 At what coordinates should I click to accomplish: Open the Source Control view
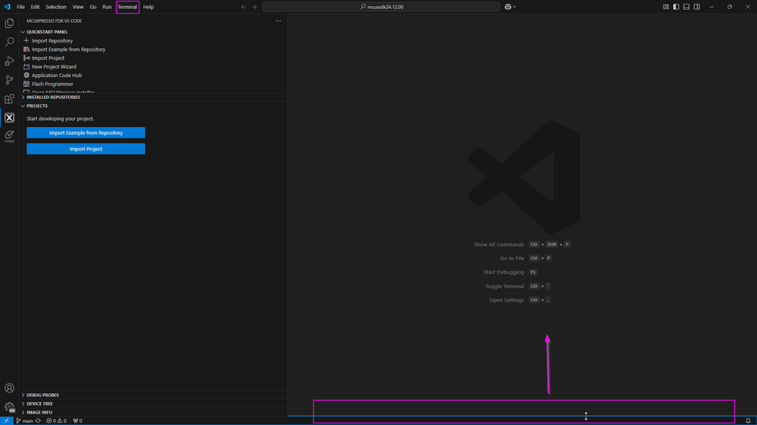[x=9, y=79]
